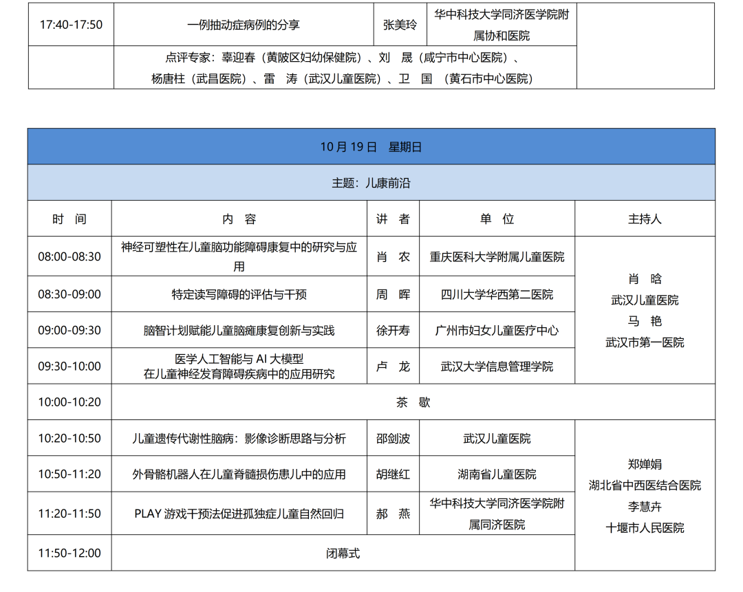Select the 10:20-10:50 time slot
Image resolution: width=743 pixels, height=592 pixels.
pyautogui.click(x=69, y=438)
